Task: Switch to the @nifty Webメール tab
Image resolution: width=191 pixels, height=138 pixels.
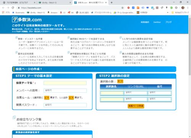Action: point(55,3)
